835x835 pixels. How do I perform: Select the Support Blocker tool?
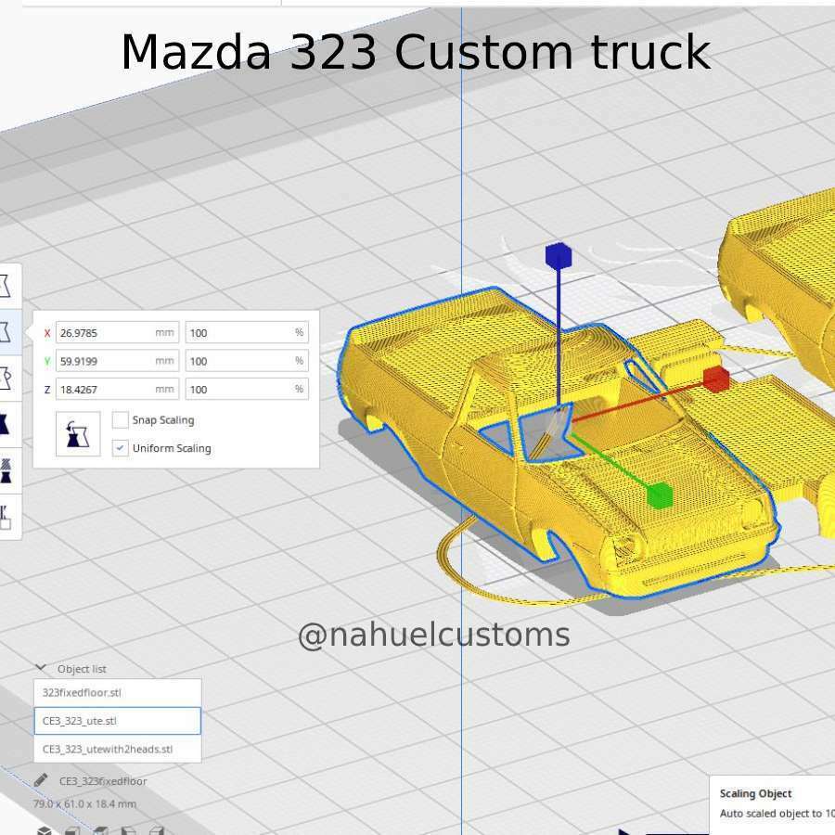(x=6, y=517)
